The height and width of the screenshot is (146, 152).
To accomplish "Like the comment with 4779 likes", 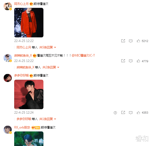I will point(138,61).
